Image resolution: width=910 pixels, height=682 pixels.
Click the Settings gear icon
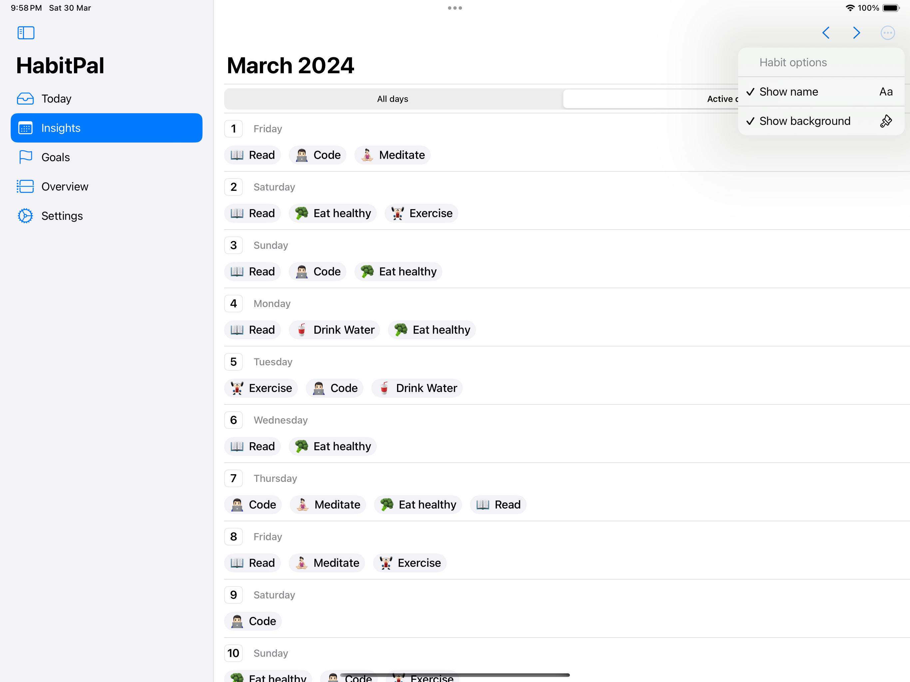26,216
